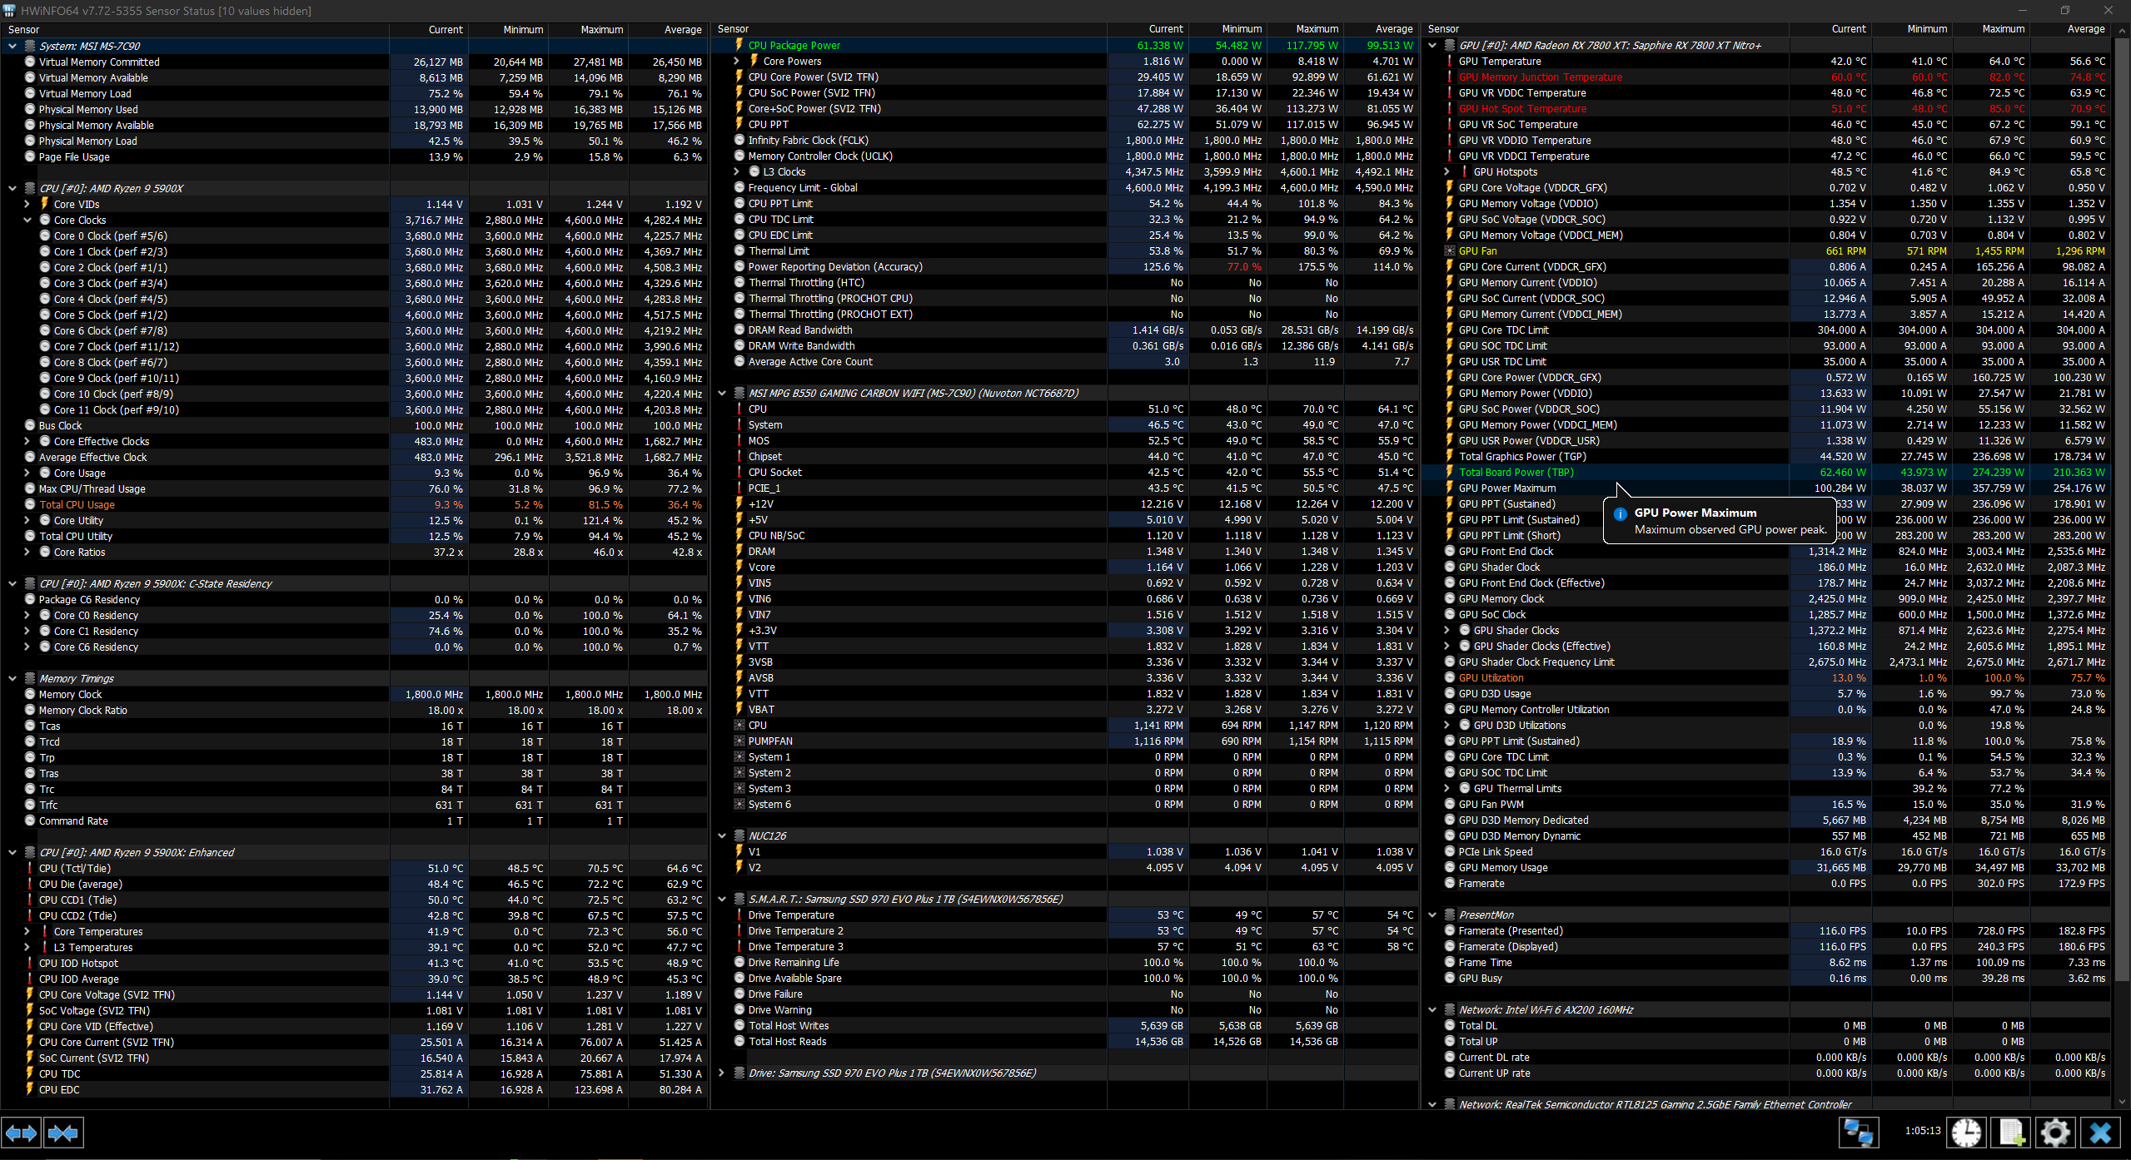2131x1160 pixels.
Task: Start logging with the sheet-plus icon
Action: (2012, 1133)
